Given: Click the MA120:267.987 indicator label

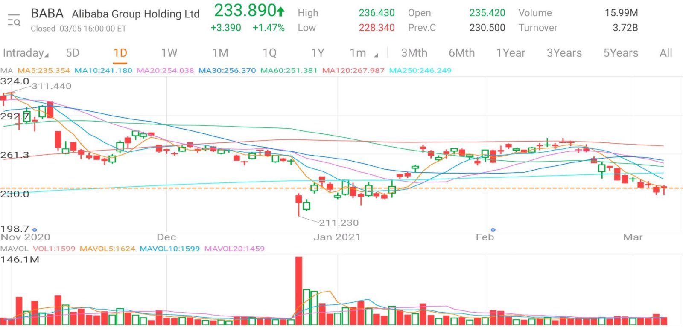Looking at the screenshot, I should (x=353, y=70).
